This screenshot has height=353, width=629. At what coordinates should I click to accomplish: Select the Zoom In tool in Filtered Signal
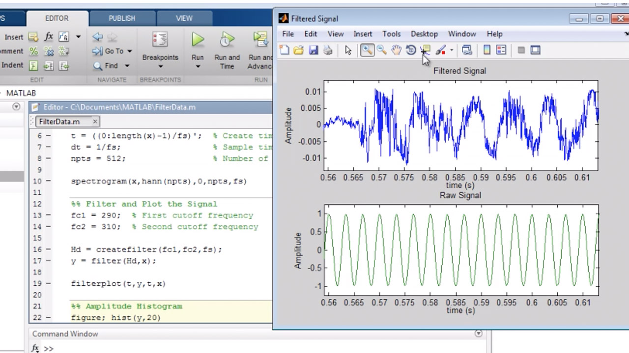point(367,50)
